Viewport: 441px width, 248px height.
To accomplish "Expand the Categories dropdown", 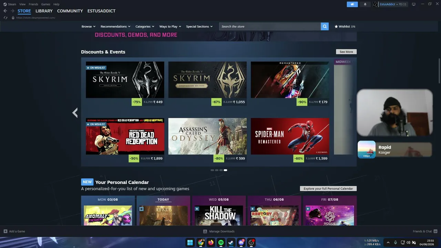I will click(145, 27).
